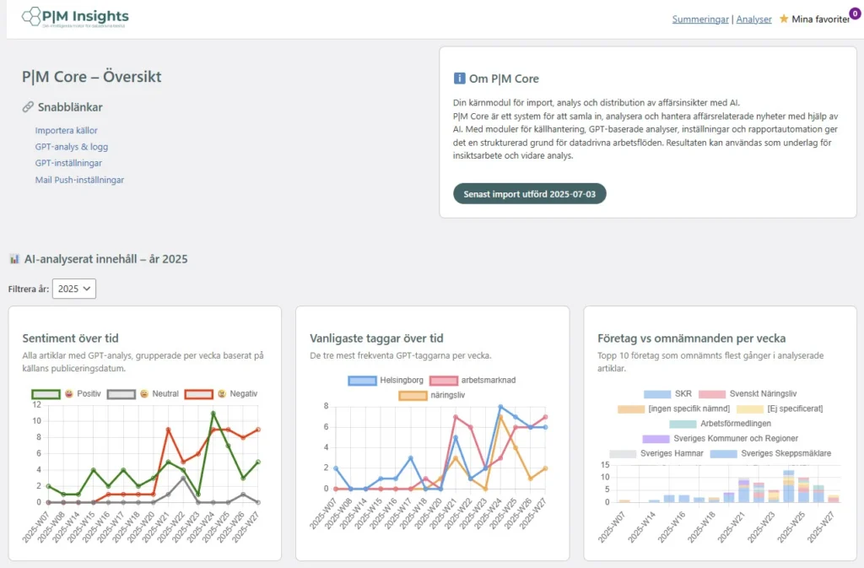Open the Importera källor quick link

(x=66, y=131)
